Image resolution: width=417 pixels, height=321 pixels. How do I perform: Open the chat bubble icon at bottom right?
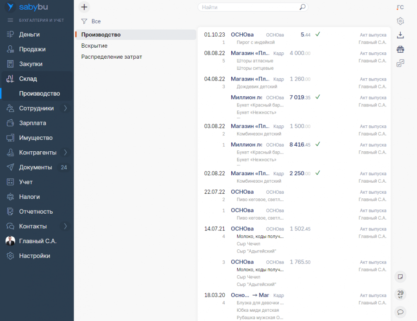pyautogui.click(x=400, y=312)
